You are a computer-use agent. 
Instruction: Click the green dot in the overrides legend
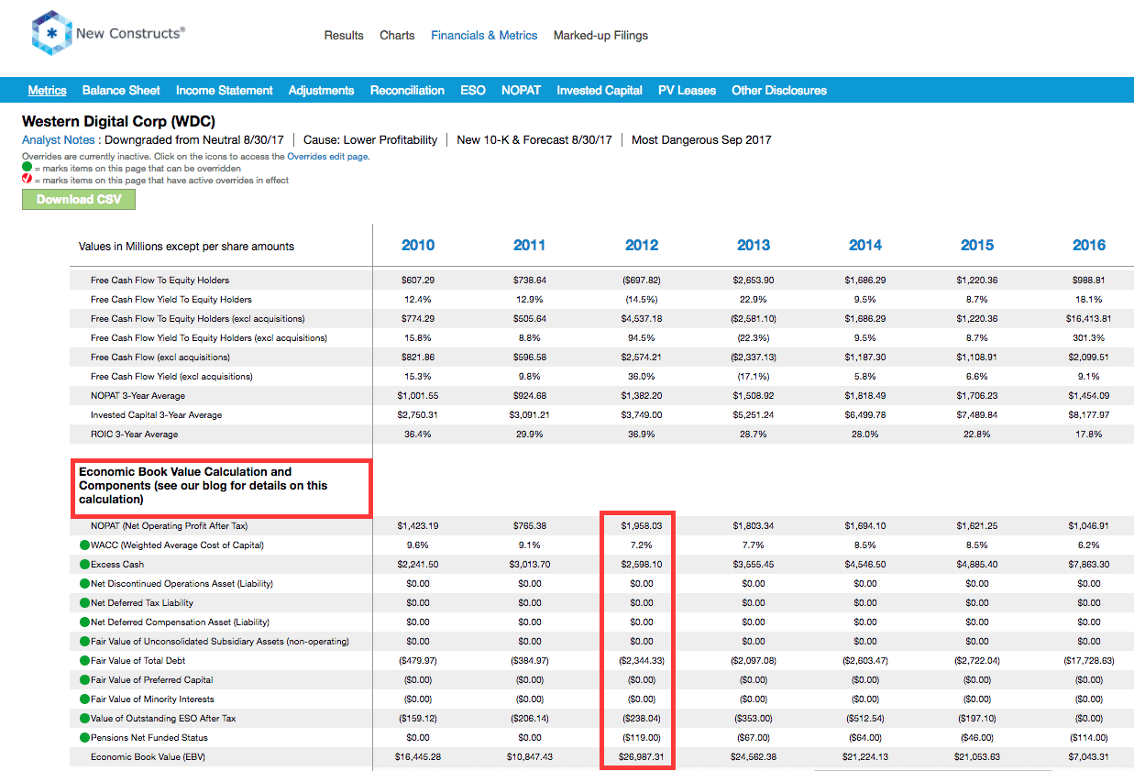[27, 169]
